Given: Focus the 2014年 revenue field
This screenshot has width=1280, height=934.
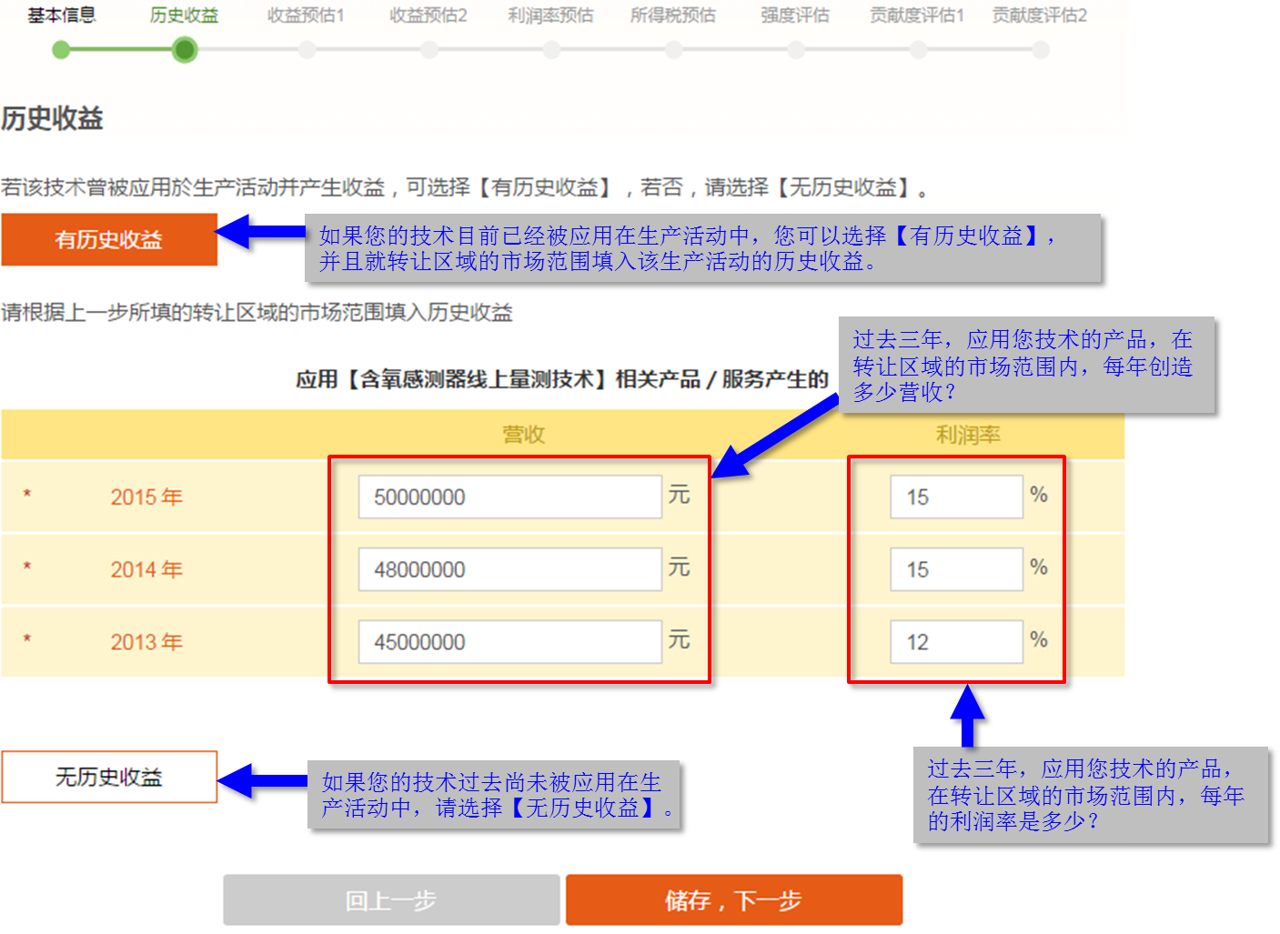Looking at the screenshot, I should coord(510,569).
